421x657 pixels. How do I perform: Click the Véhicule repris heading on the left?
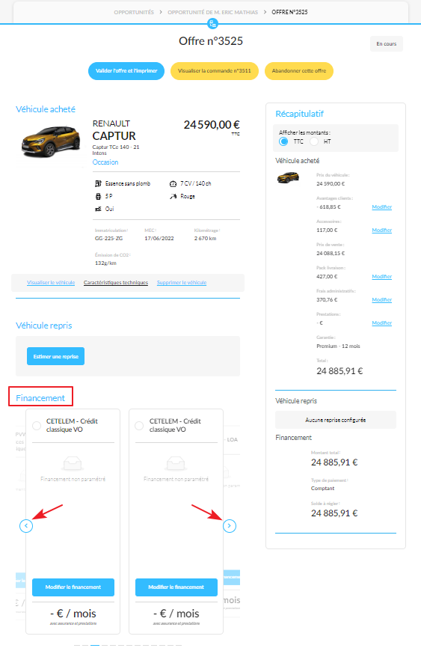tap(43, 326)
